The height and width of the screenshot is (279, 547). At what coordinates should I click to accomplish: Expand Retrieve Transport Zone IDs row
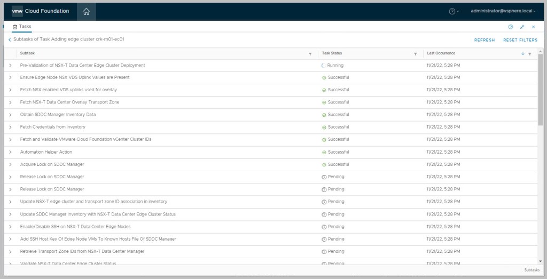(x=10, y=251)
